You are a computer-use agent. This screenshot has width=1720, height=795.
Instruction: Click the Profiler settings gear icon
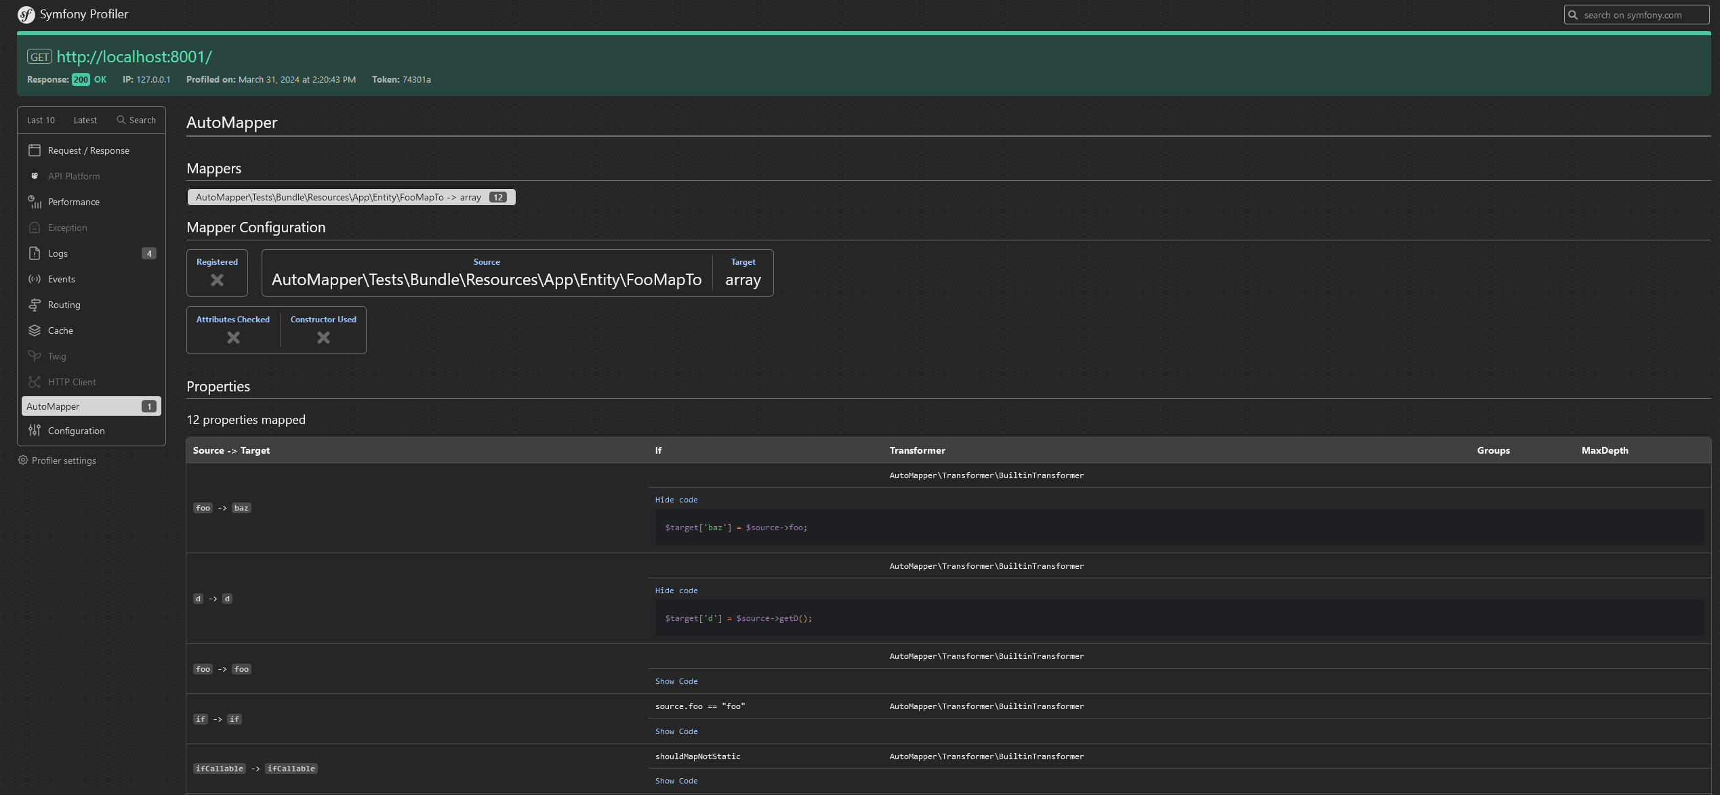point(23,460)
